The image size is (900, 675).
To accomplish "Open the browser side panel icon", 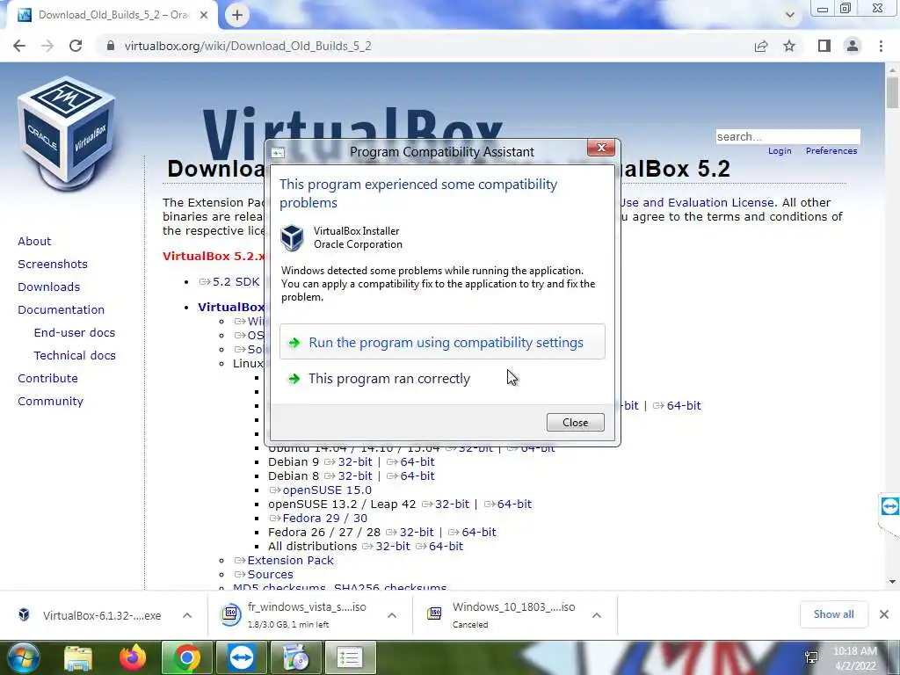I will pyautogui.click(x=824, y=46).
